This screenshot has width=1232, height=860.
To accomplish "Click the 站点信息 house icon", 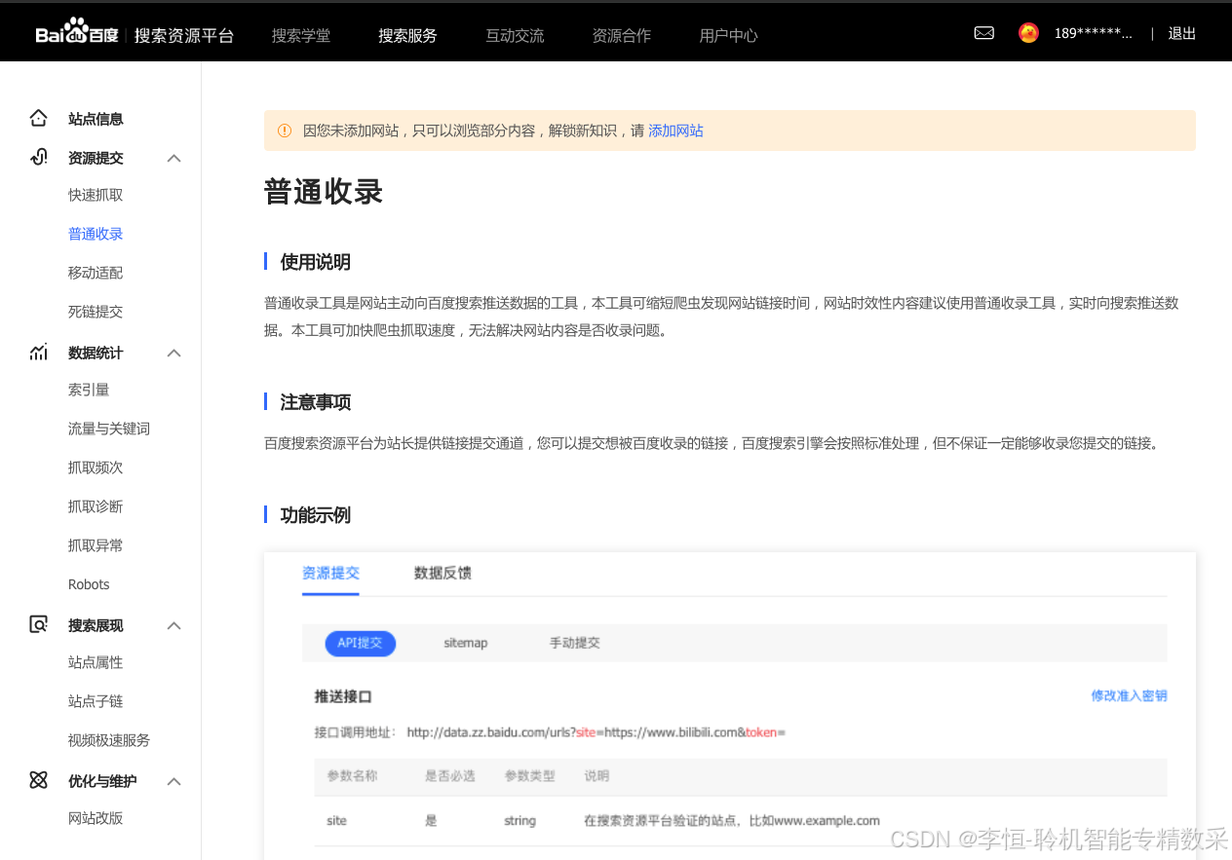I will 38,119.
